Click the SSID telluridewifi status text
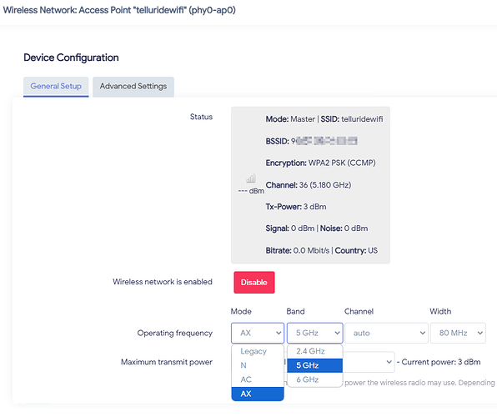 click(352, 119)
